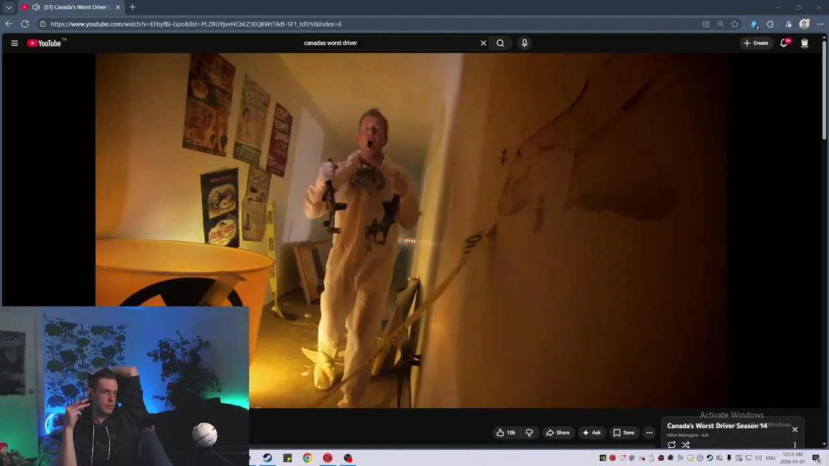Open NVIDIA tray icon
The image size is (829, 466).
tap(602, 458)
